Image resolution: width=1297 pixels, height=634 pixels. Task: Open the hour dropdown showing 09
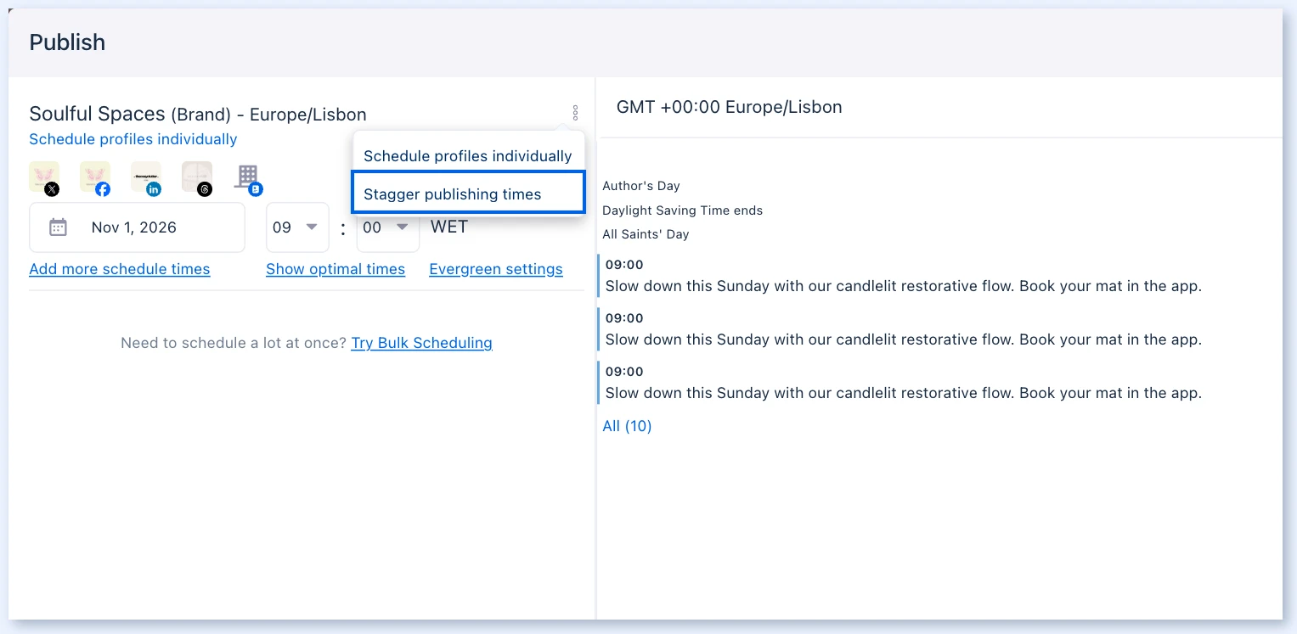coord(297,227)
